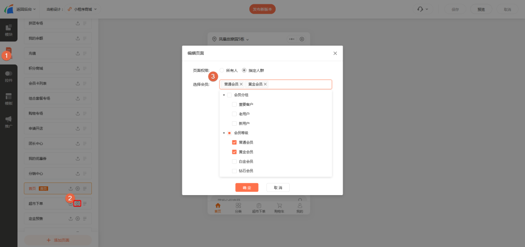This screenshot has height=247, width=525.
Task: Switch to 我的 tab in phone preview
Action: (x=299, y=208)
